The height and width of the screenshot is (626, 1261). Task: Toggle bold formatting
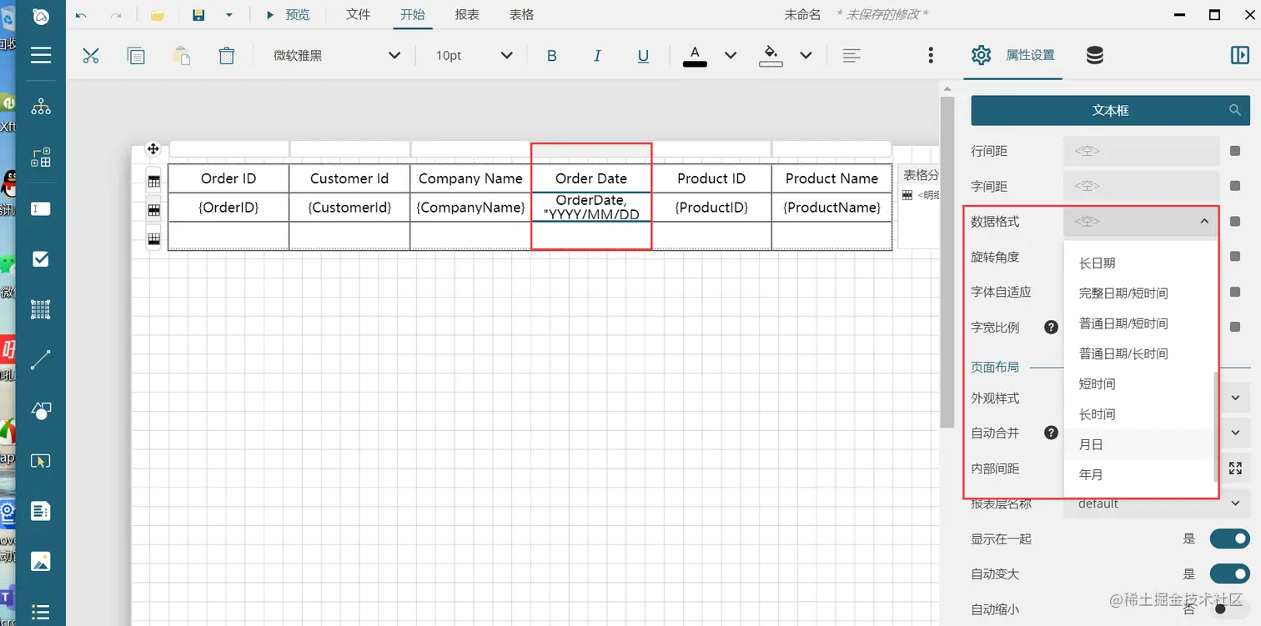(551, 56)
